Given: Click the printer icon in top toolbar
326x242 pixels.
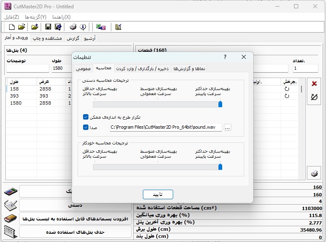Looking at the screenshot, I should pos(73,27).
